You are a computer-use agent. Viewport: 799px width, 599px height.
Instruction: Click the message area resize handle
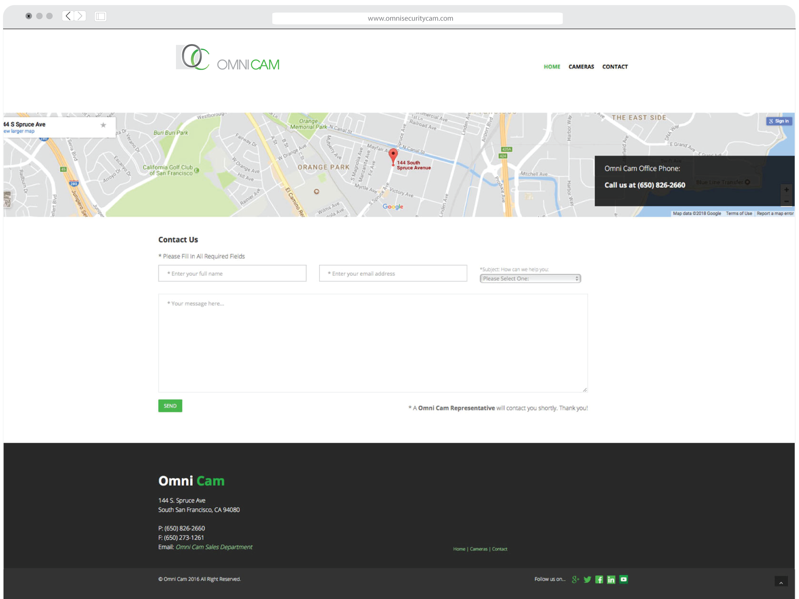584,389
